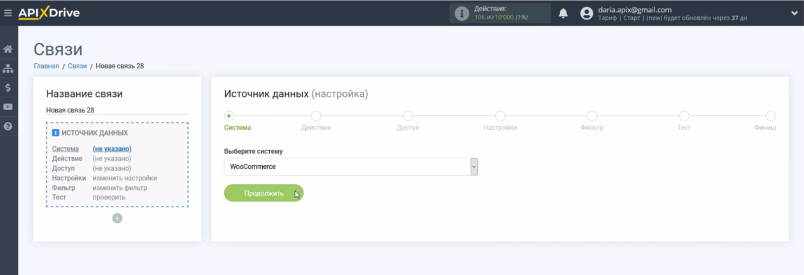Select the Настройки step circle
Viewport: 804px width, 275px height.
[500, 116]
